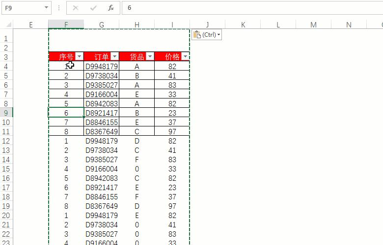Select column K header
The height and width of the screenshot is (245, 383).
(243, 25)
